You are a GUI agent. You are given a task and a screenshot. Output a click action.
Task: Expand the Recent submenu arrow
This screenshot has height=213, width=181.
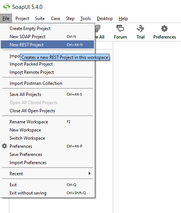coord(89,173)
